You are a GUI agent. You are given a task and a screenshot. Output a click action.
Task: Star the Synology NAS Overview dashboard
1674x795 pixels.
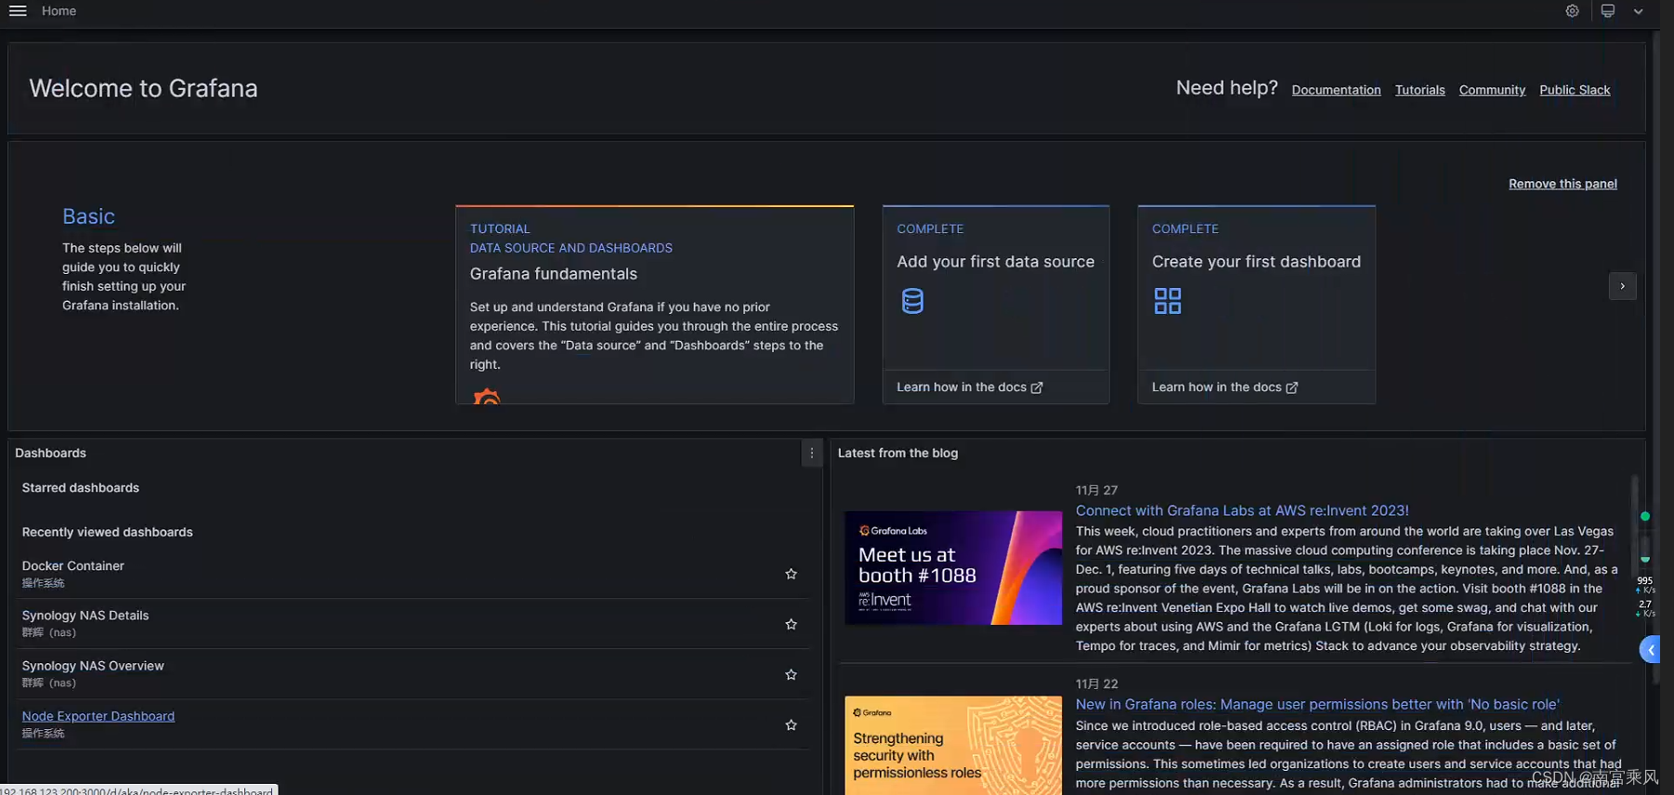[791, 674]
